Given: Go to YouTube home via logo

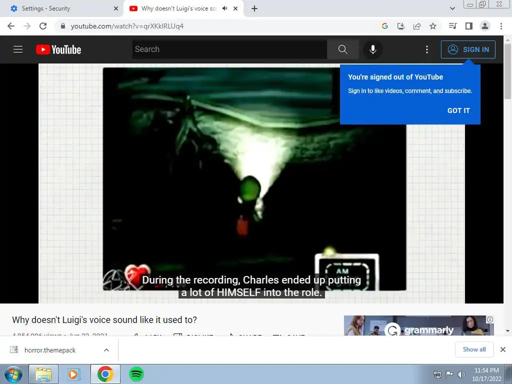Looking at the screenshot, I should click(x=58, y=49).
